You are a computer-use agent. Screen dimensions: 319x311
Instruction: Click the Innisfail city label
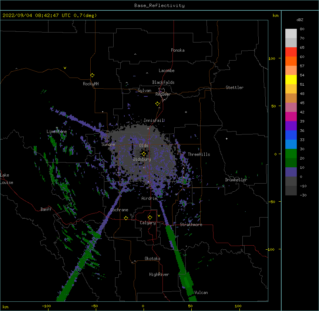click(x=154, y=120)
